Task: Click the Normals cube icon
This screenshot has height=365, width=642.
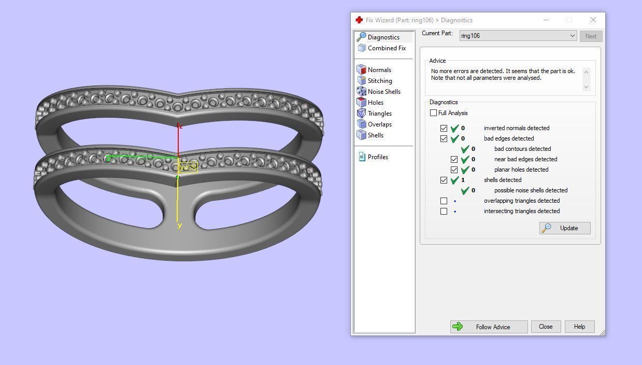Action: tap(362, 70)
